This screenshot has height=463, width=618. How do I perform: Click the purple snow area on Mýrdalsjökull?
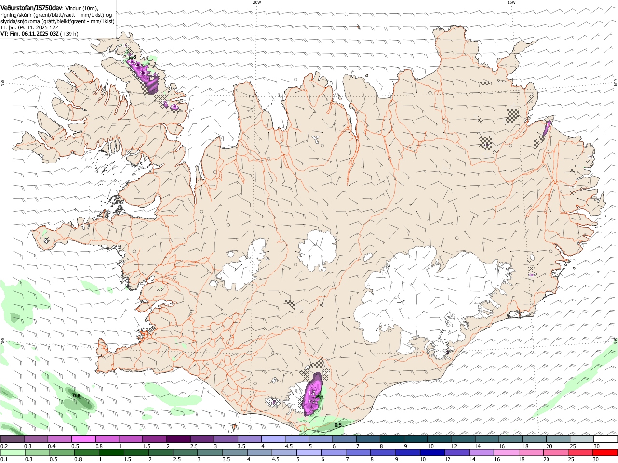coord(312,394)
